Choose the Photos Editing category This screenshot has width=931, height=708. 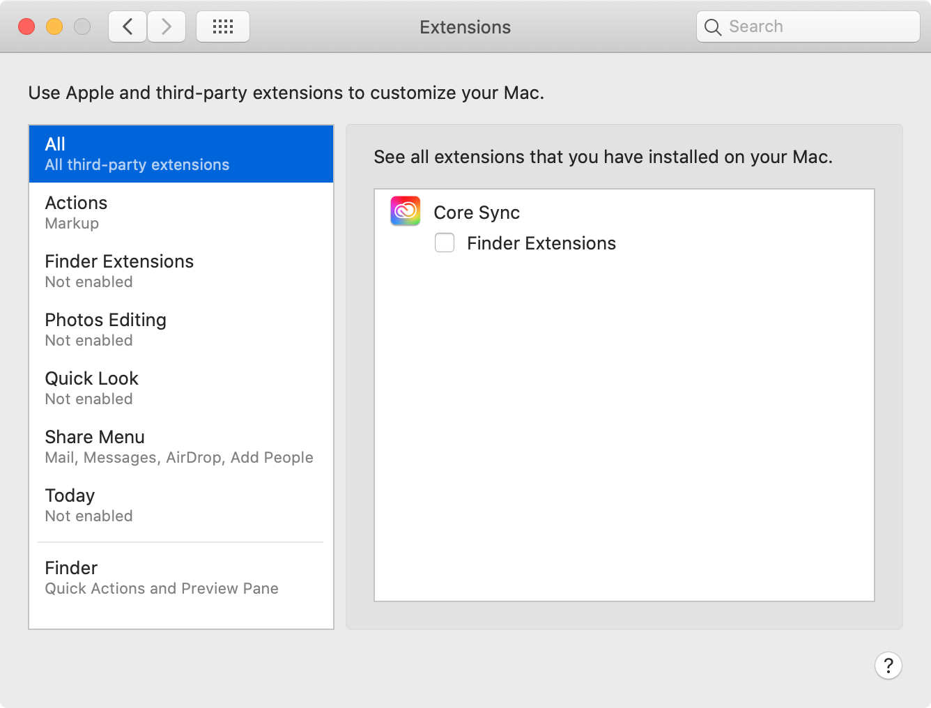tap(181, 330)
